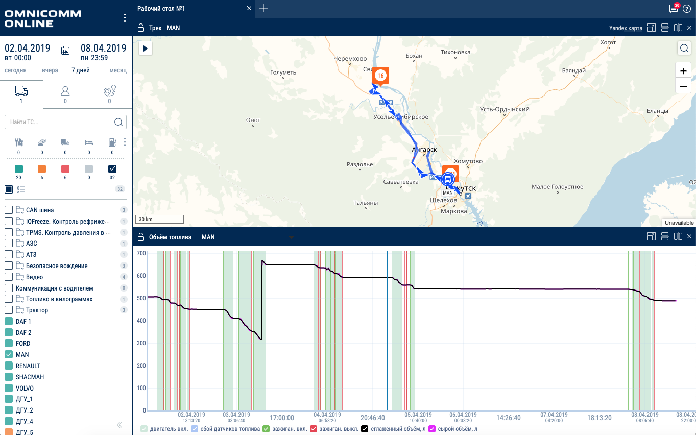The height and width of the screenshot is (435, 696).
Task: Open the Yandex карта map provider selector
Action: (625, 28)
